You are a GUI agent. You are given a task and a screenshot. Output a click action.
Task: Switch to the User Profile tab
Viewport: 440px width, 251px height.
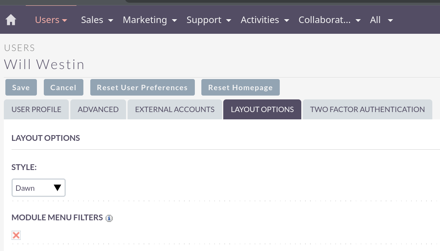tap(37, 109)
